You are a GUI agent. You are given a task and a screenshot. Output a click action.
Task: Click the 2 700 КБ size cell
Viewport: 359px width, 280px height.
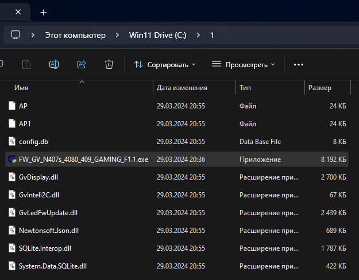(333, 177)
